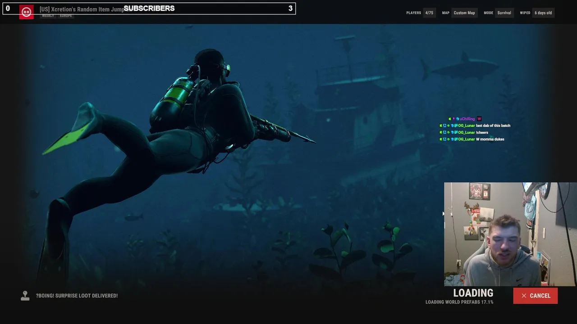The image size is (577, 324).
Task: Click the EUROPE server tag
Action: [x=66, y=16]
